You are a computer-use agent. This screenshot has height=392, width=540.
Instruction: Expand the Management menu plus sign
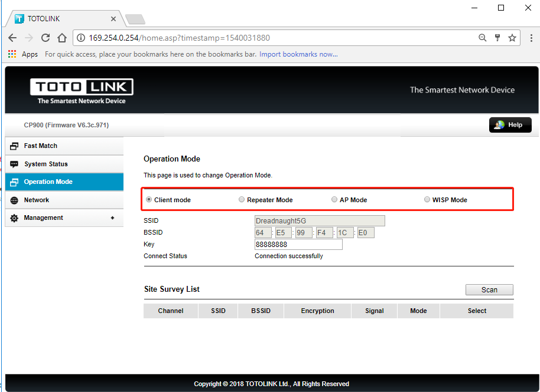point(112,218)
